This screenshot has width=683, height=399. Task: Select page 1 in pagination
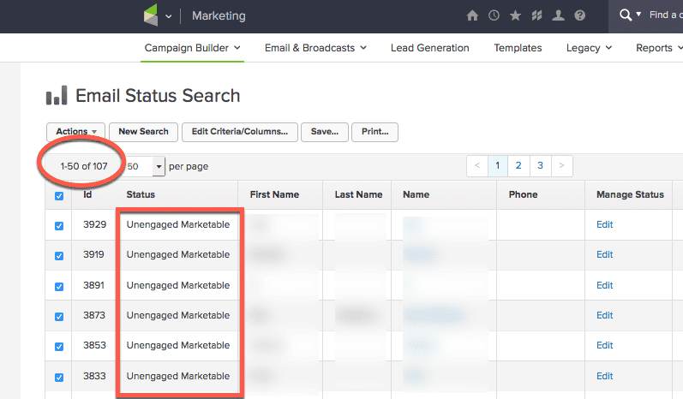[498, 166]
